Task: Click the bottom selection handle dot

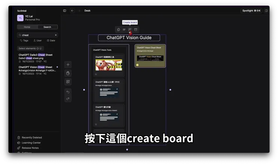Action: (127, 150)
